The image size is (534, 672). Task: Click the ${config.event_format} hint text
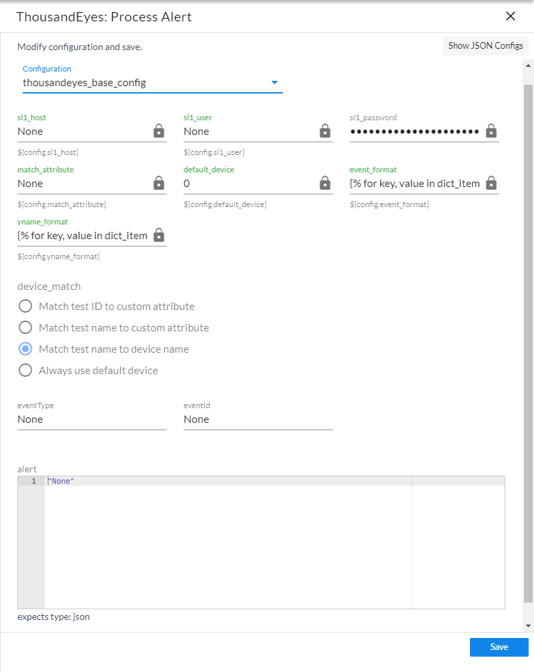(389, 204)
